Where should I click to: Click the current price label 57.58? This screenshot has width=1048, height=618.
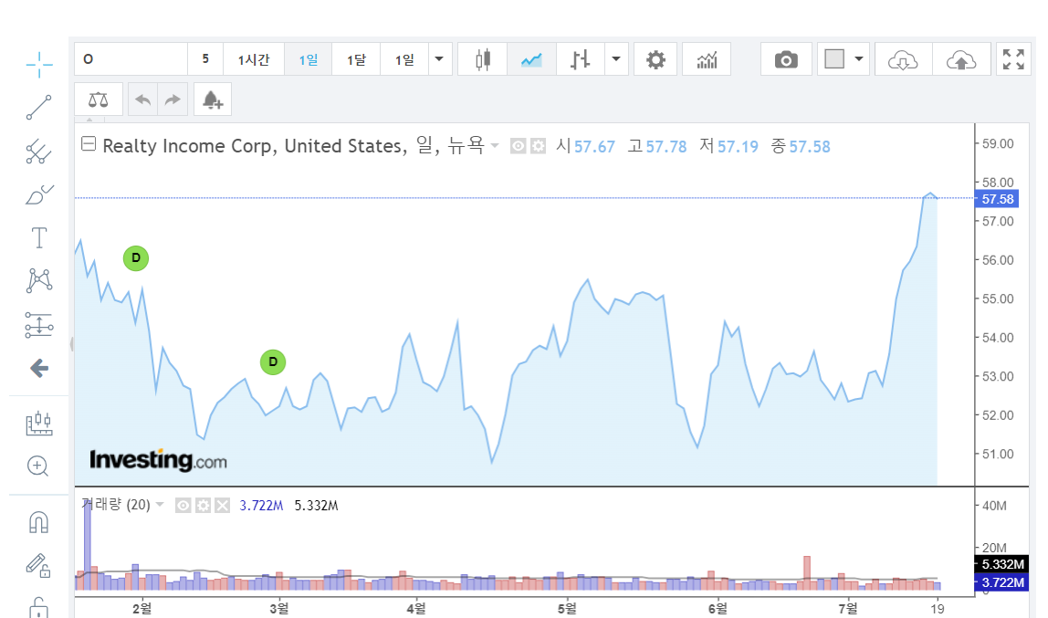(x=997, y=199)
